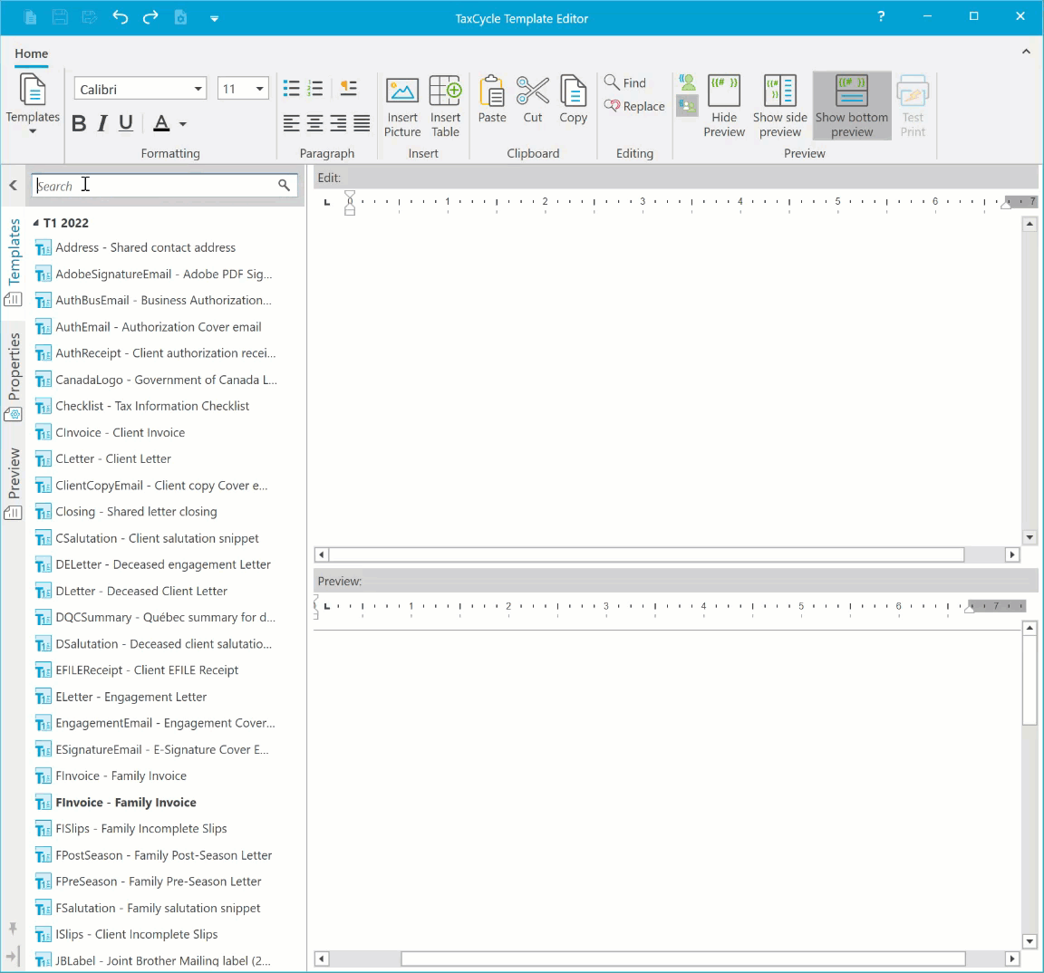Viewport: 1044px width, 973px height.
Task: Click the Edit pane's horizontal scroll right arrow
Action: (x=1012, y=554)
